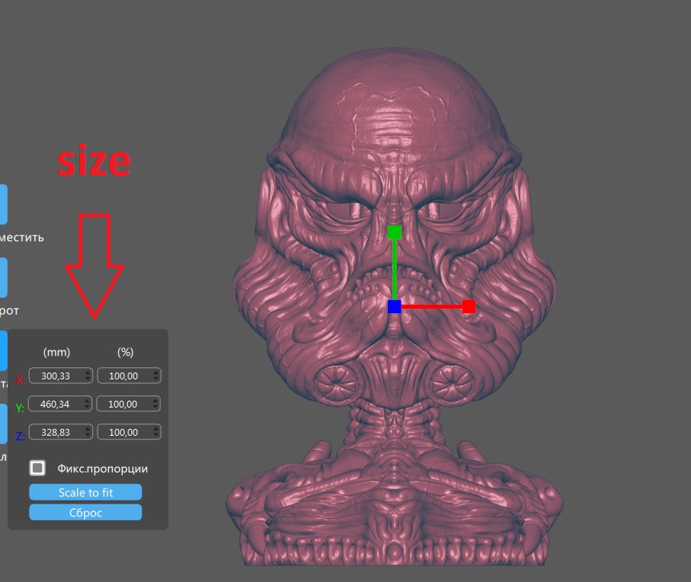Select the Rotate tool button on left sidebar
Image resolution: width=691 pixels, height=582 pixels.
pos(3,277)
